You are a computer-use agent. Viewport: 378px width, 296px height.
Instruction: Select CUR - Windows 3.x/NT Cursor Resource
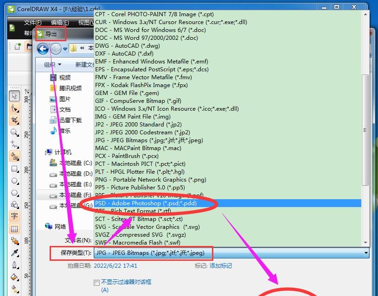click(228, 22)
